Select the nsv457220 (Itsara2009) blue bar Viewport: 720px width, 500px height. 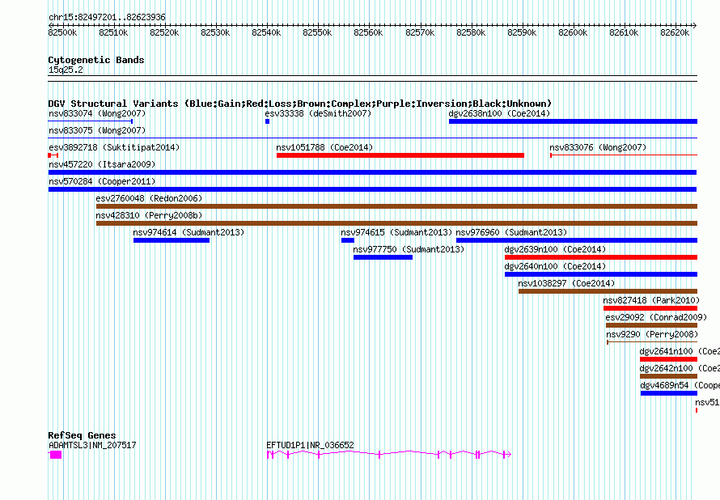point(372,172)
